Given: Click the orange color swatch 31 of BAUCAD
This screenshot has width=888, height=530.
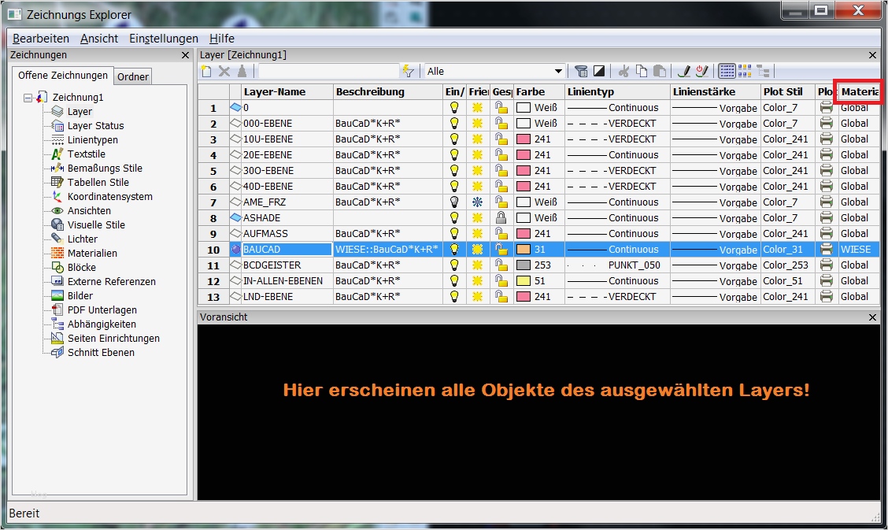Looking at the screenshot, I should (524, 249).
